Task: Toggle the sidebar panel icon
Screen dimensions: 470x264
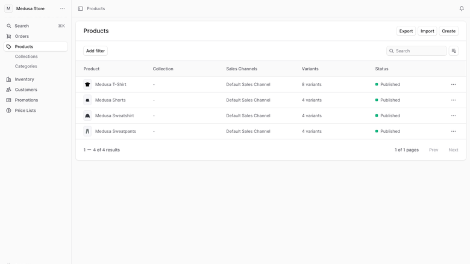Action: tap(80, 8)
